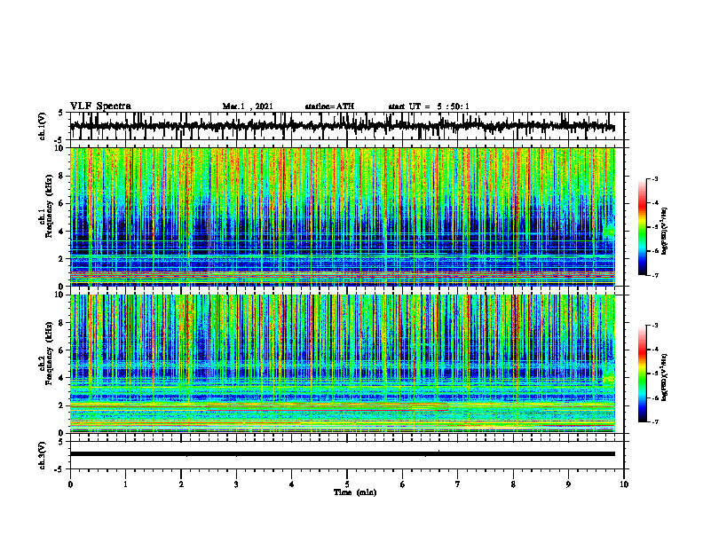Viewport: 703px width, 543px height.
Task: Click the "ch.3(V)" axis label
Action: coord(43,456)
